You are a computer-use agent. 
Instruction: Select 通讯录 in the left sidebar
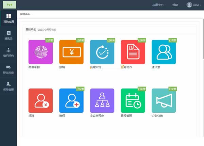(x=8, y=35)
